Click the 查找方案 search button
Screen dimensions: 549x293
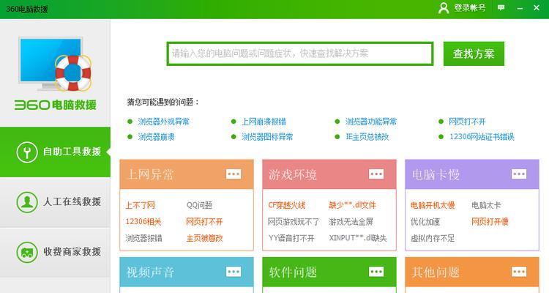[474, 53]
